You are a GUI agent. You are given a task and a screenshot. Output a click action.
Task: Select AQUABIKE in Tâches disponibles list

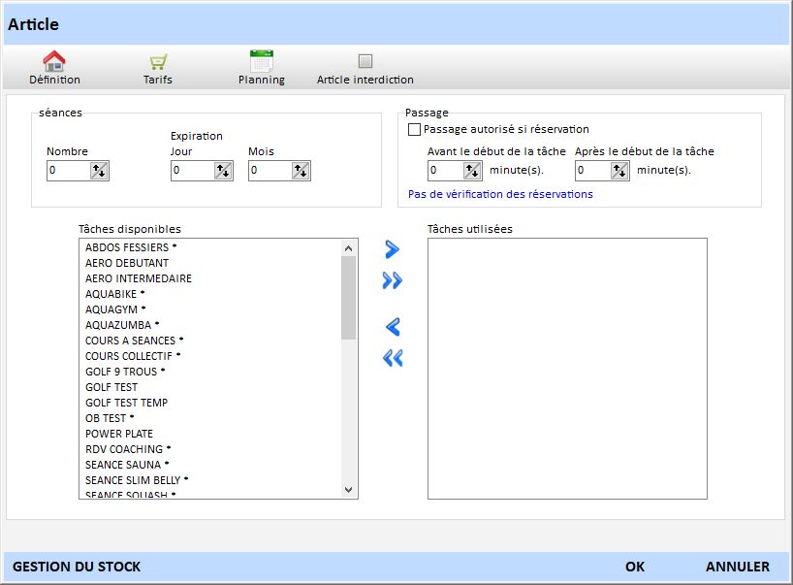tap(111, 294)
